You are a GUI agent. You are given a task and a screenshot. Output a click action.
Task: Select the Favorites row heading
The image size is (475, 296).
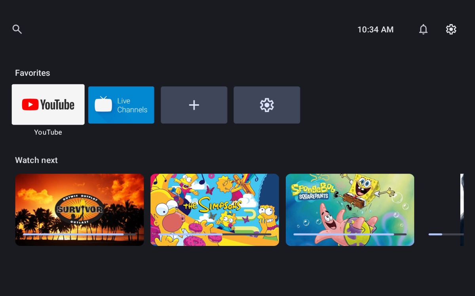coord(32,73)
